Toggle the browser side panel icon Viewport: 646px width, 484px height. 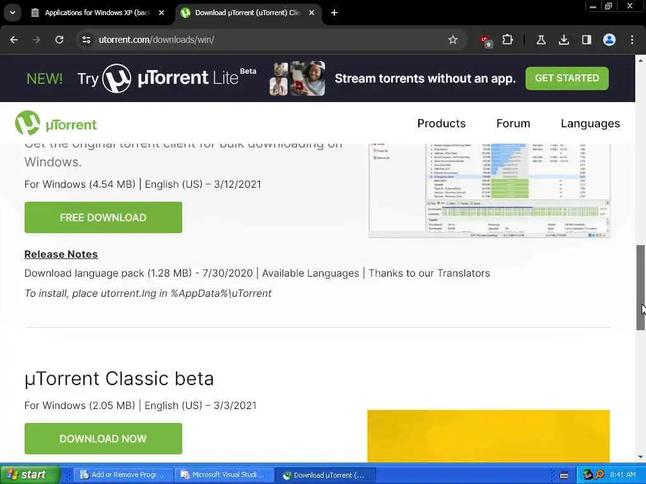pos(586,40)
